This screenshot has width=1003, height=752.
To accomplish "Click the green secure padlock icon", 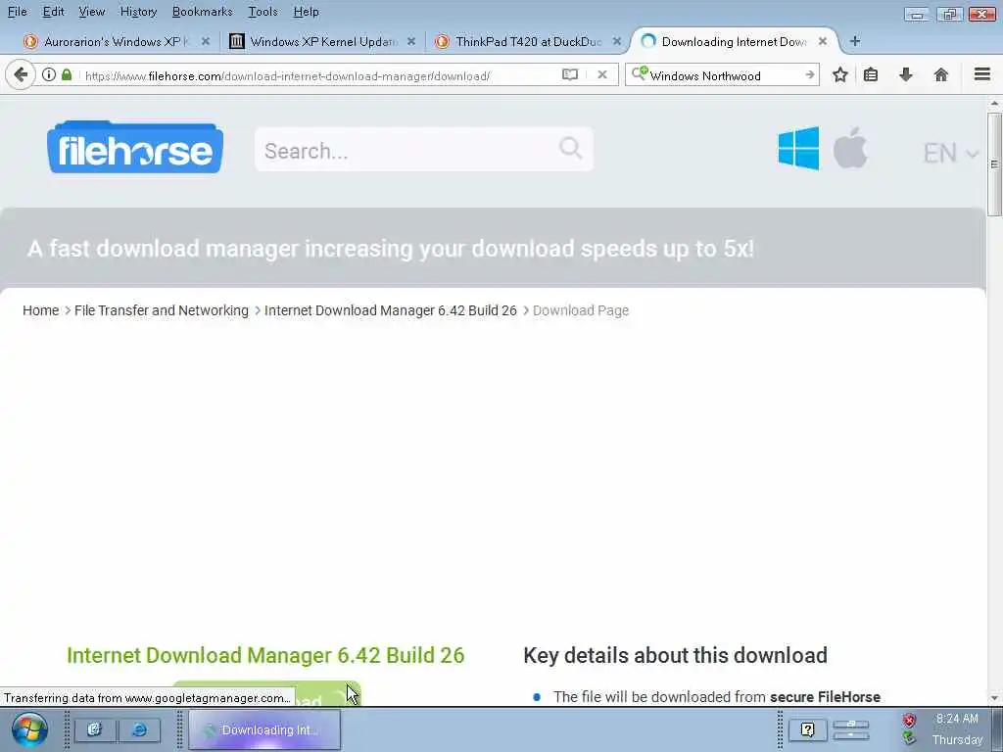I will pos(67,74).
